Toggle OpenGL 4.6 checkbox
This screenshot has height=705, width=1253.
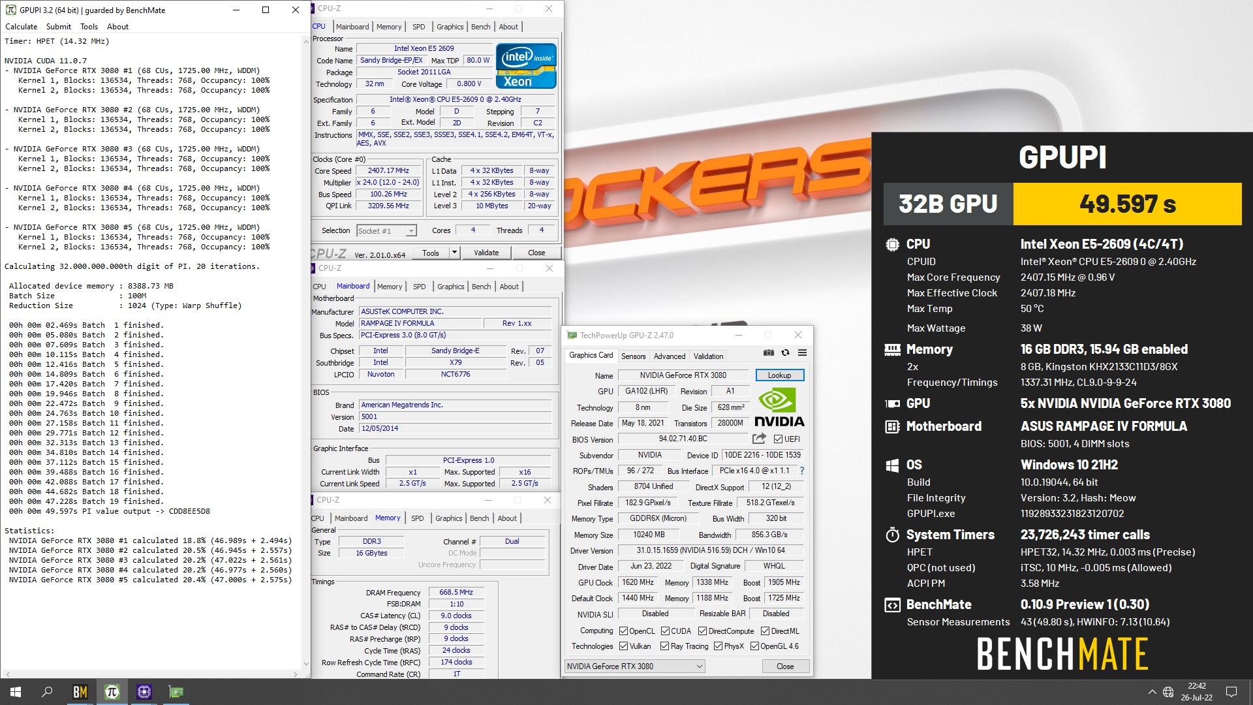[x=754, y=646]
